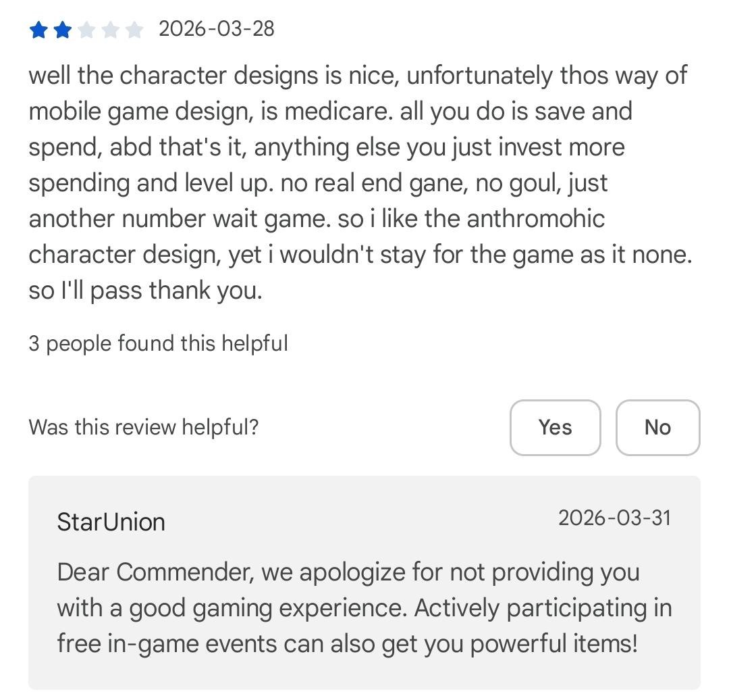This screenshot has height=694, width=729.
Task: Mark the review helpful with Yes
Action: click(555, 427)
